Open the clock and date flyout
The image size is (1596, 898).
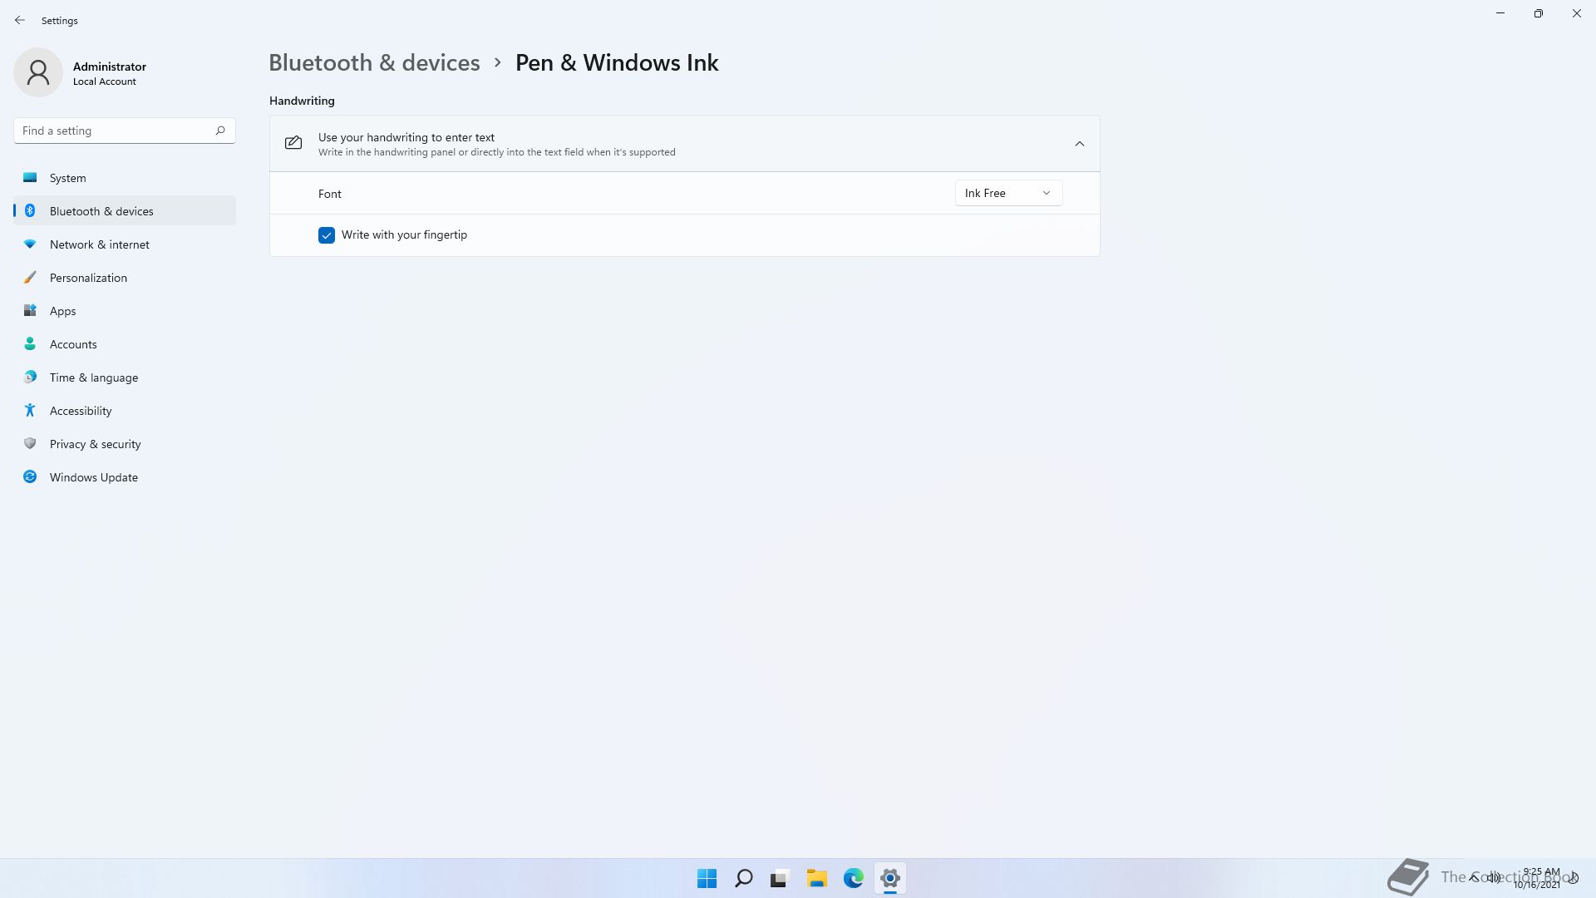1539,878
